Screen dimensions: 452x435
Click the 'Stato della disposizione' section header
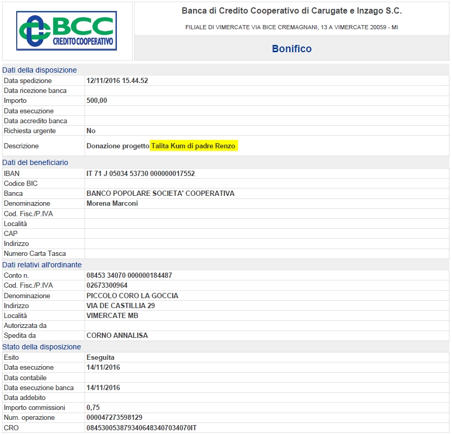[42, 347]
